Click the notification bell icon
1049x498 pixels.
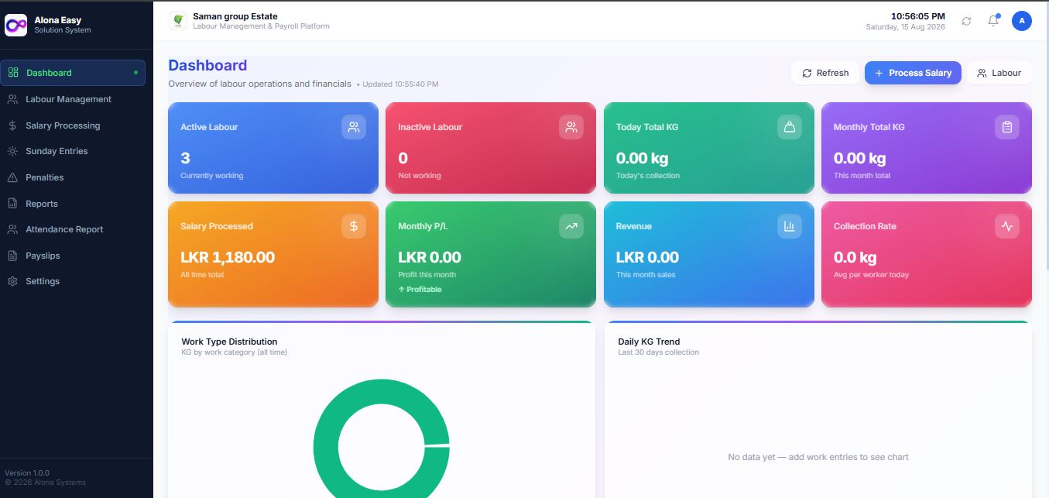993,21
